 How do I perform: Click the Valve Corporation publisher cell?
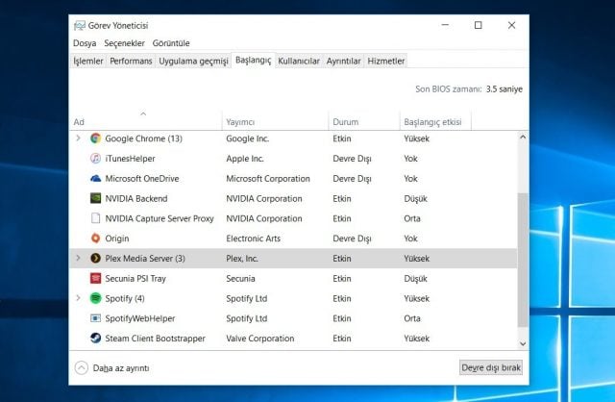tap(260, 339)
